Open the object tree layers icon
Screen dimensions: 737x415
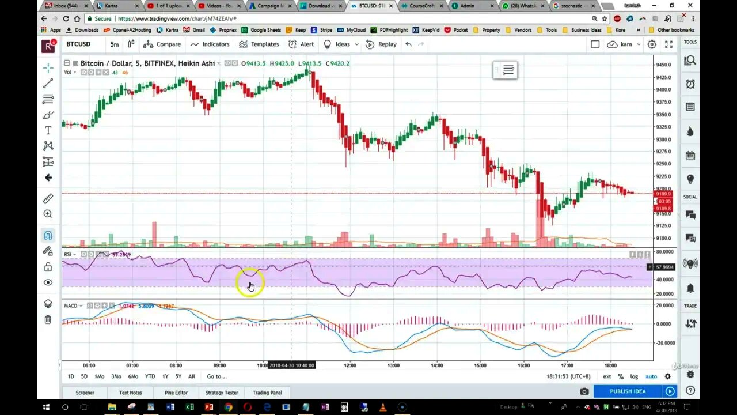coord(48,304)
